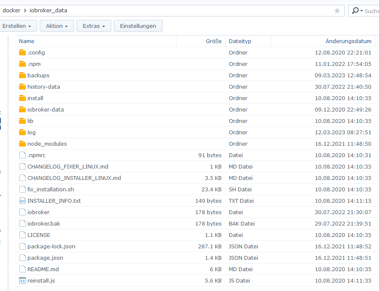Select the package-lock.json file name
The image size is (379, 291).
(51, 246)
